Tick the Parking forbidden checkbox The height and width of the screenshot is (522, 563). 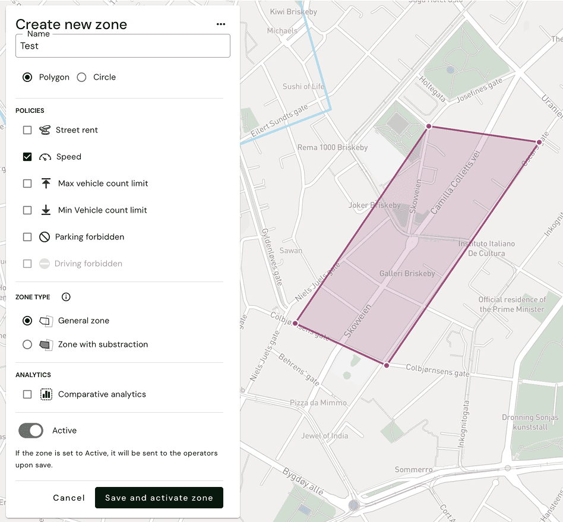(27, 237)
